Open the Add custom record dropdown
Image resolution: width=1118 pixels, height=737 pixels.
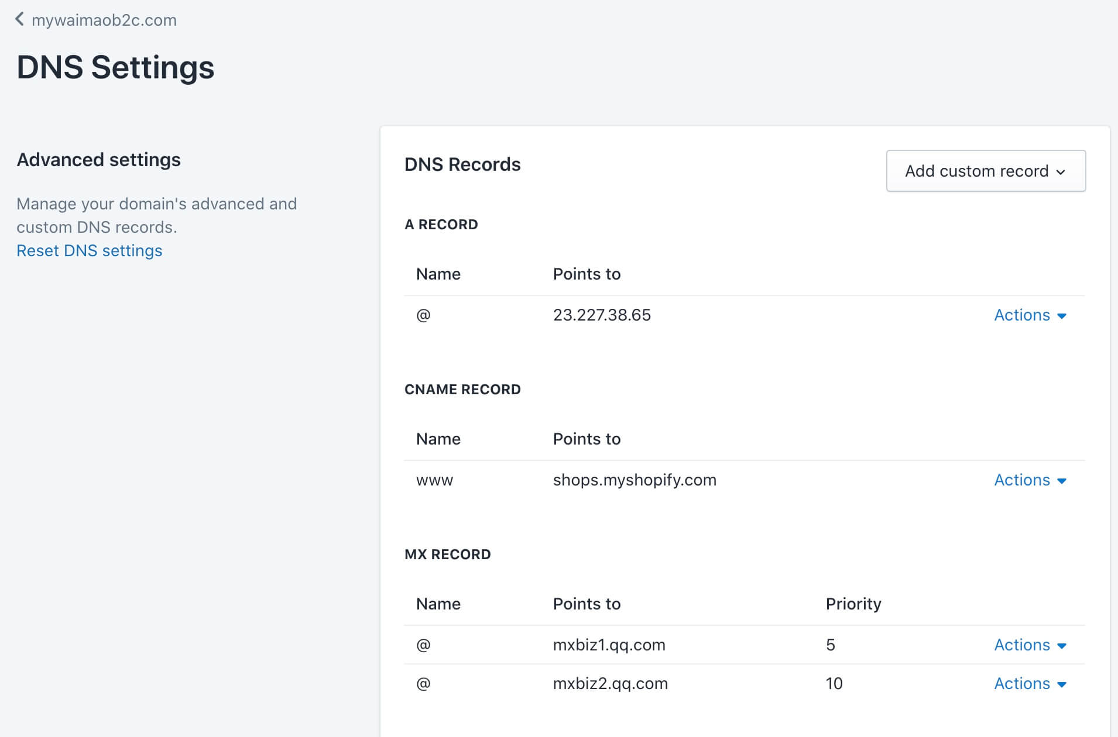click(x=986, y=171)
